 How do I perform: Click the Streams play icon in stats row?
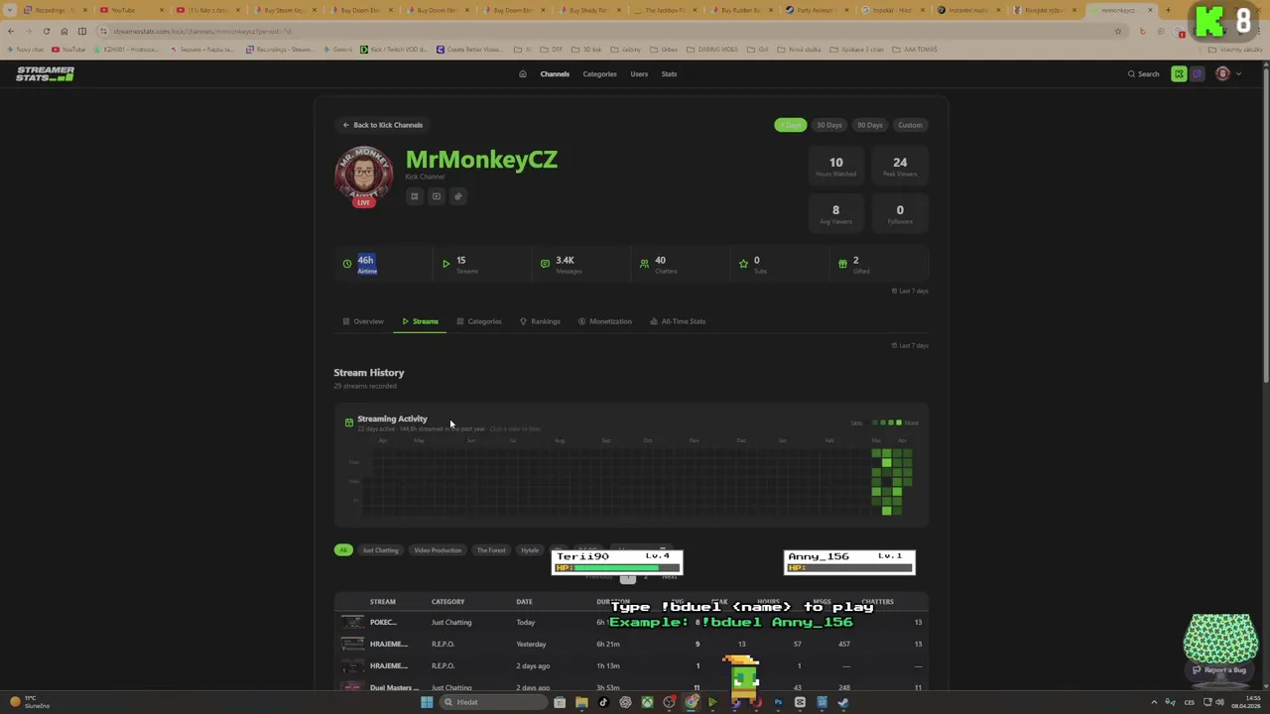(x=445, y=264)
